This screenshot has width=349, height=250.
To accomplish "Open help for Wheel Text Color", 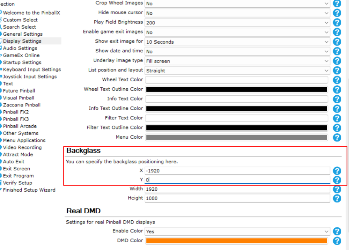I will 337,80.
